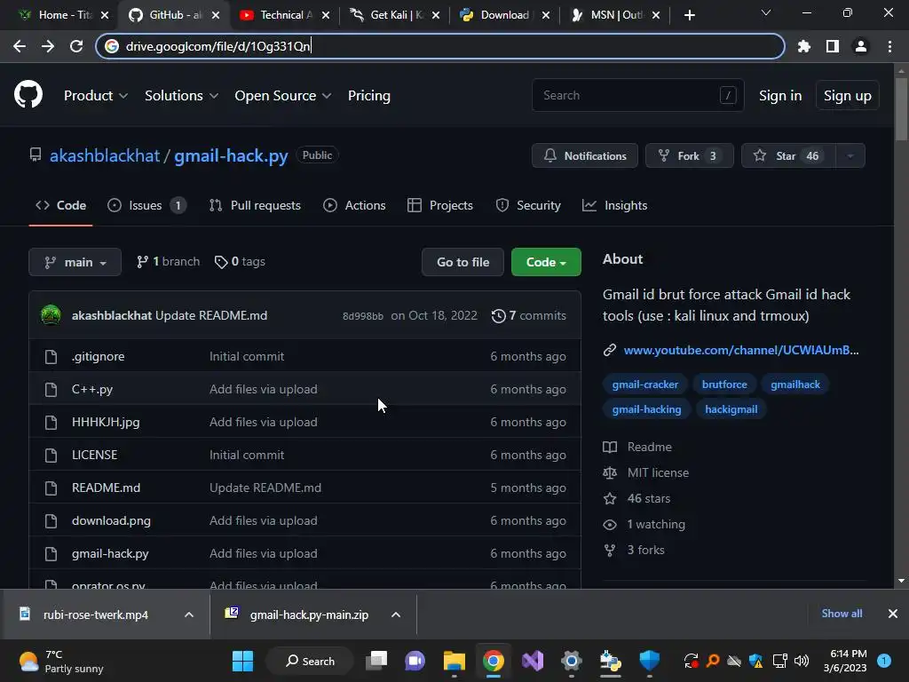909x682 pixels.
Task: Open File Explorer from the taskbar
Action: tap(454, 661)
